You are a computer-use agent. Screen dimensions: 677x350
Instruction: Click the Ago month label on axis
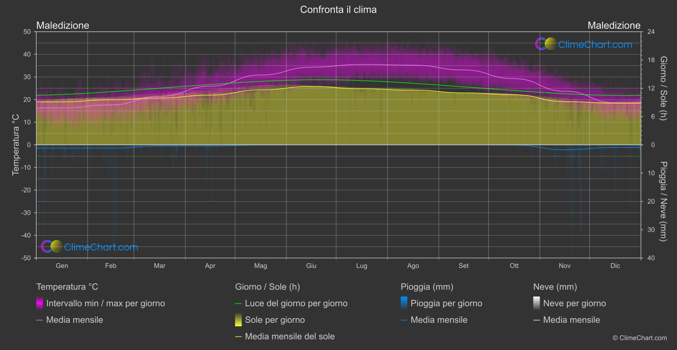pyautogui.click(x=413, y=266)
